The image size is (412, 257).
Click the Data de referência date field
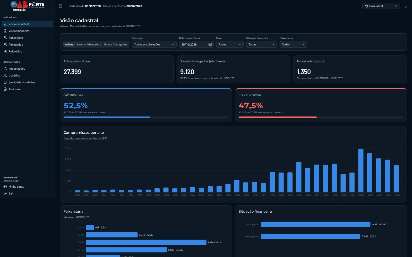tap(196, 44)
